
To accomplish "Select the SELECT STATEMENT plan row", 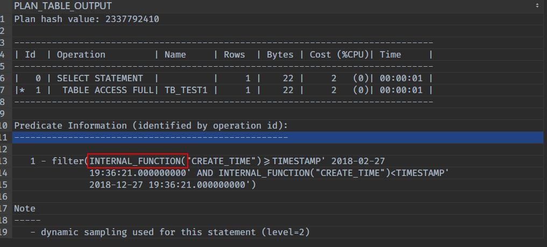I will pyautogui.click(x=278, y=78).
